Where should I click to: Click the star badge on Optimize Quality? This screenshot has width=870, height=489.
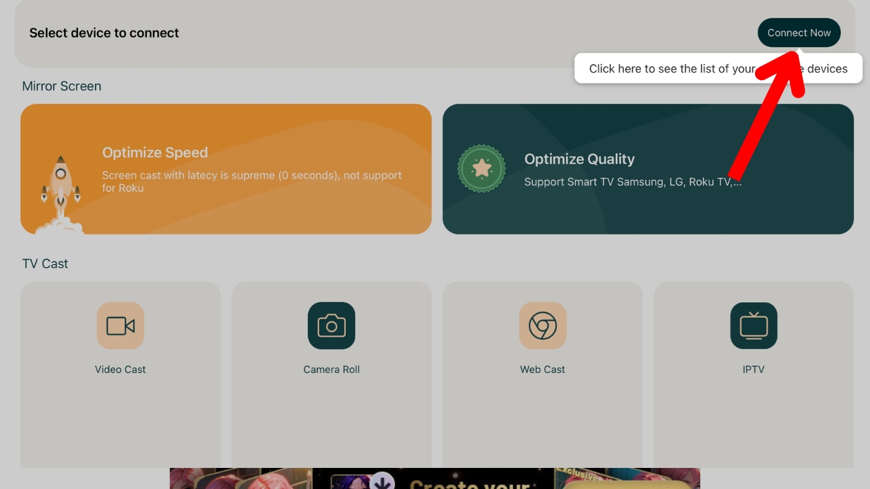(481, 168)
